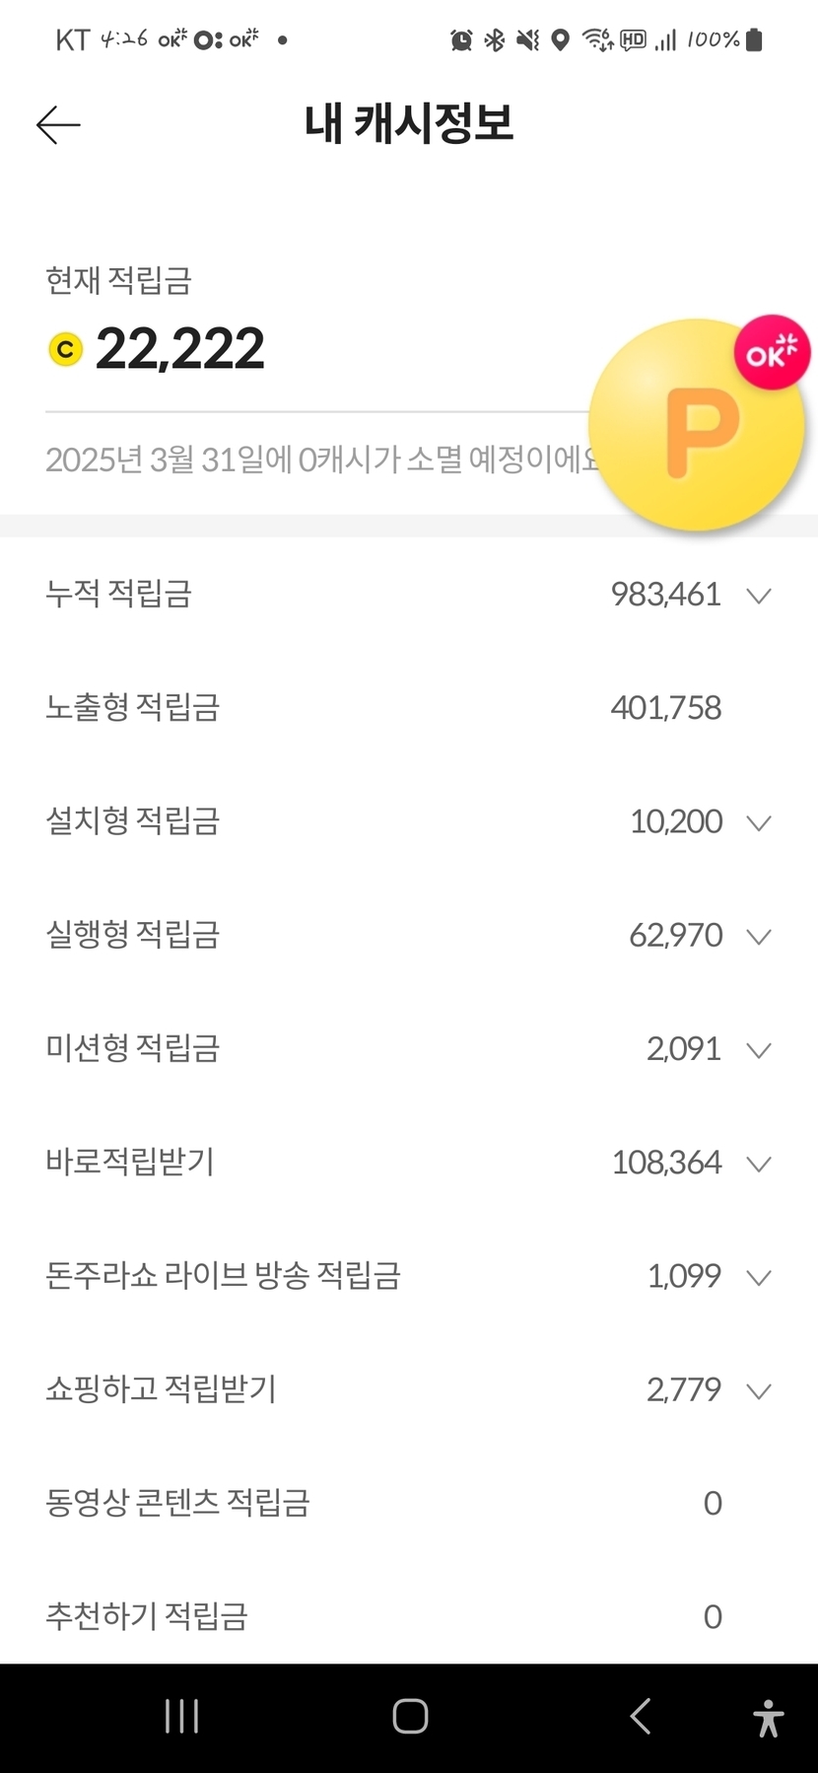Expand the 바로적립받기 chevron
Viewport: 818px width, 1773px height.
click(758, 1164)
